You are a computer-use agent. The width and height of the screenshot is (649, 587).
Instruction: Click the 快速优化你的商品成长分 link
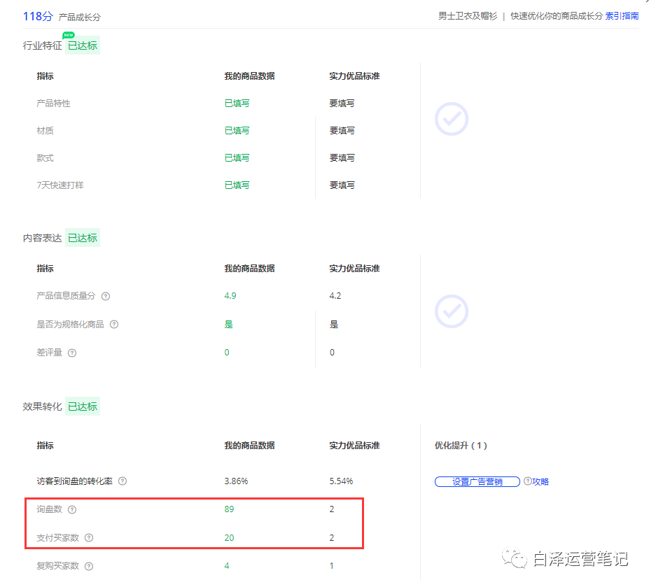(554, 15)
